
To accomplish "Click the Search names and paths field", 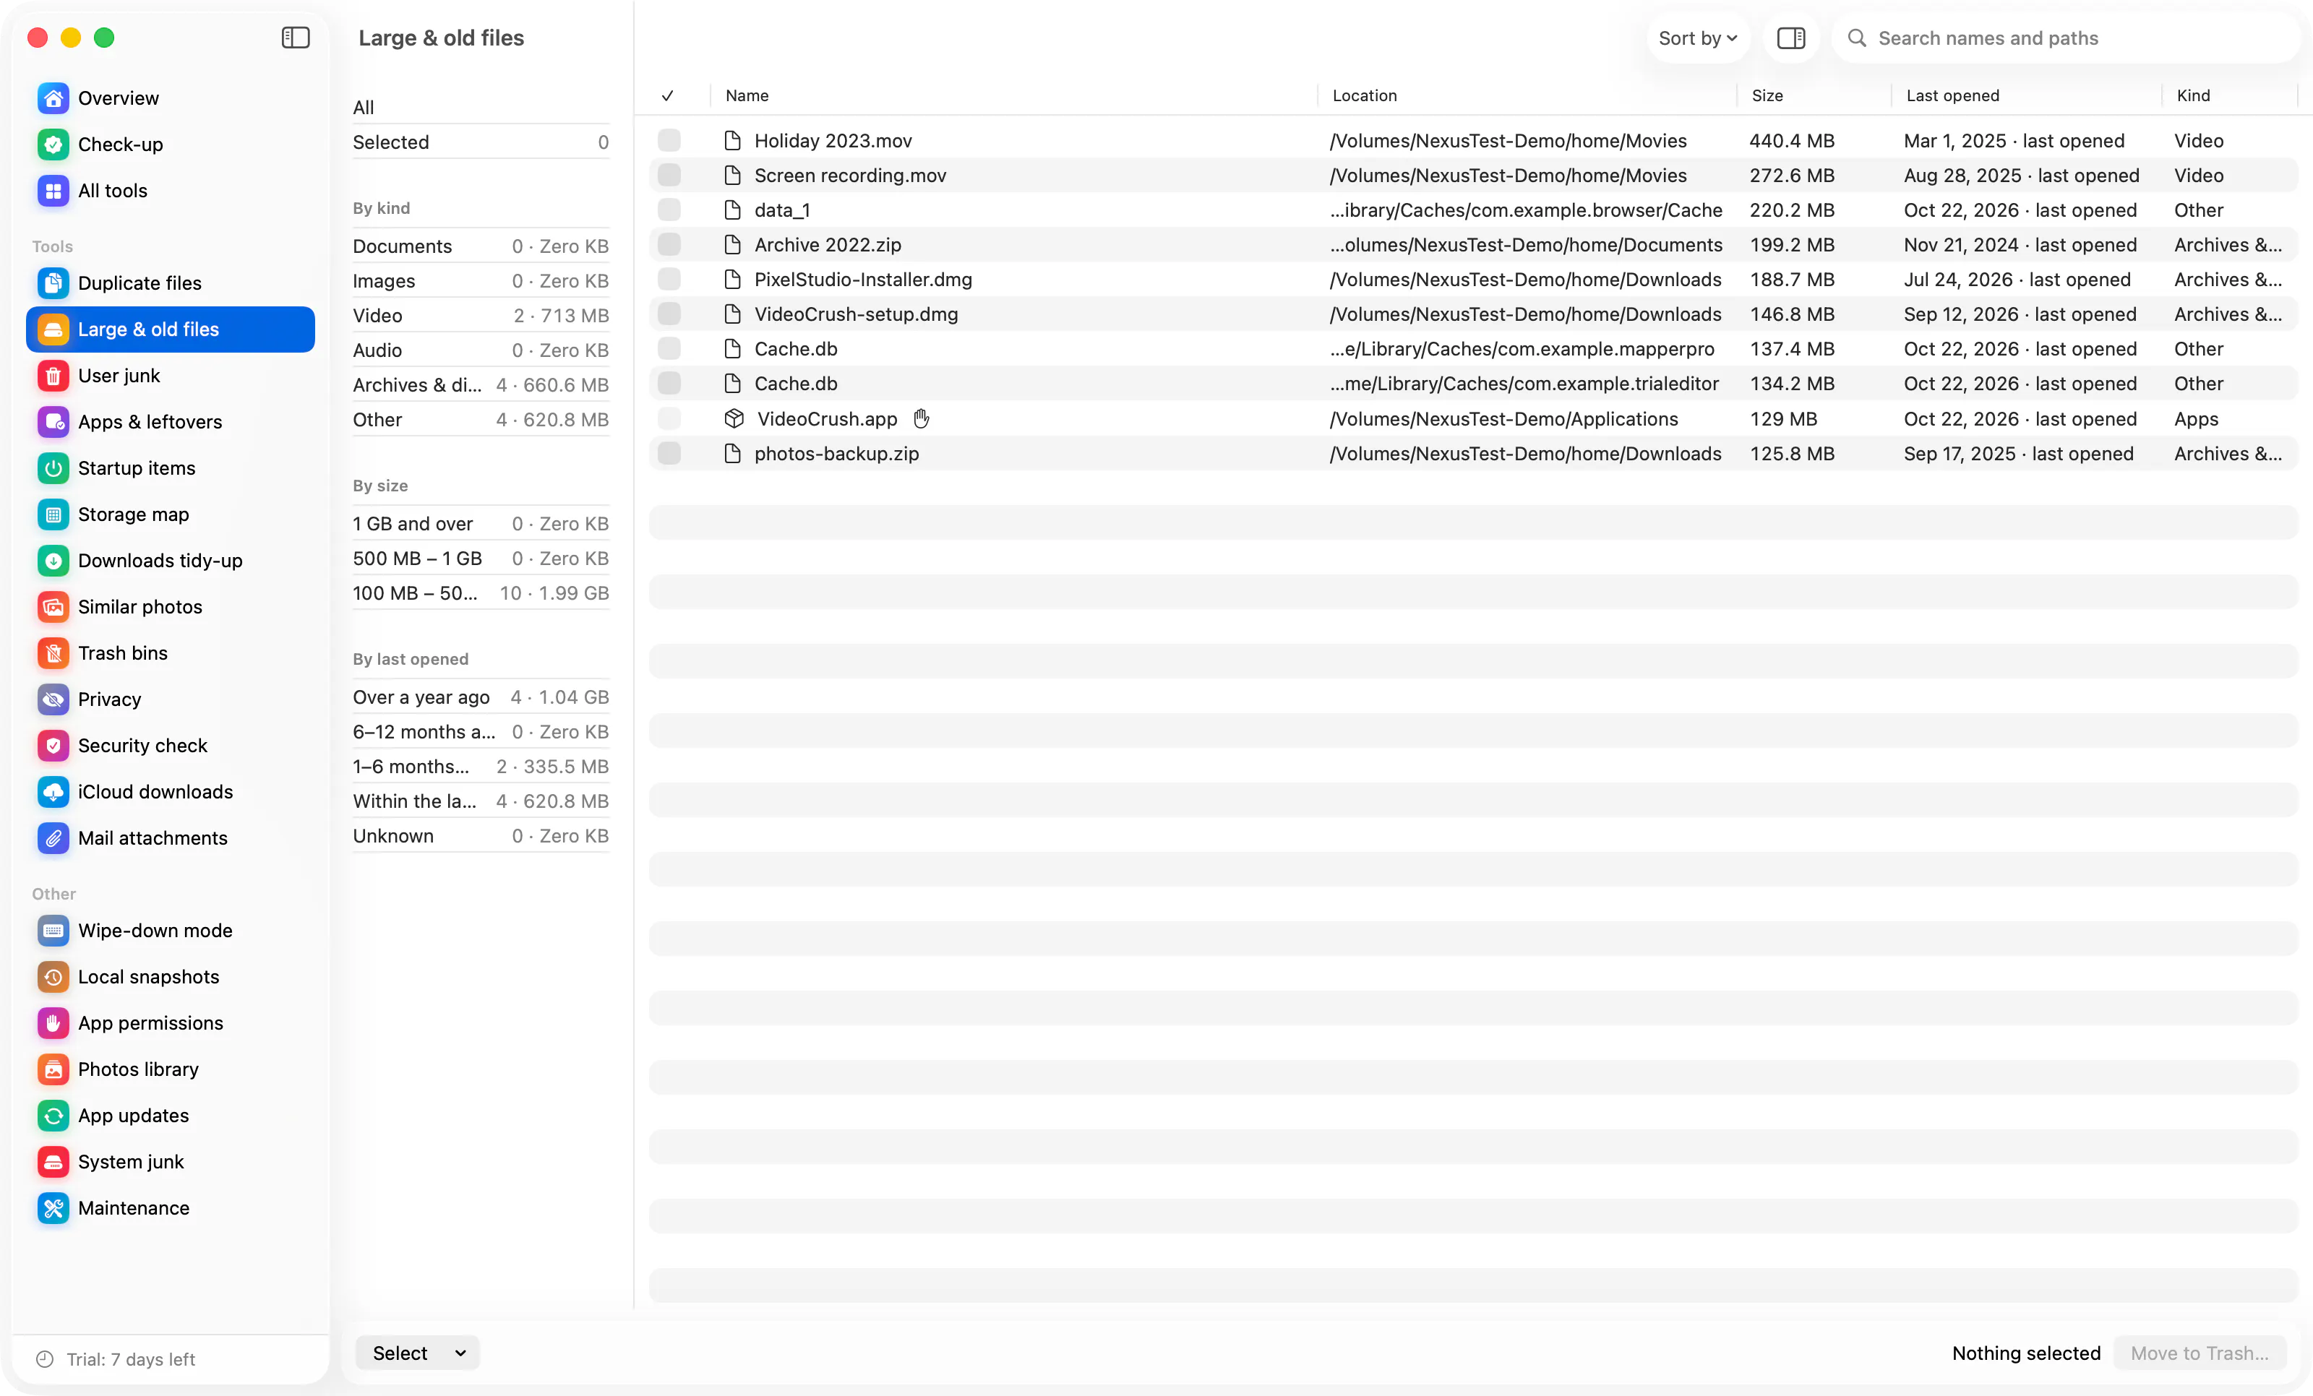I will click(2065, 38).
